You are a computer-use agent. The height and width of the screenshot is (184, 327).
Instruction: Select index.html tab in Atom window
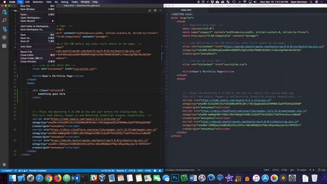coord(186,10)
